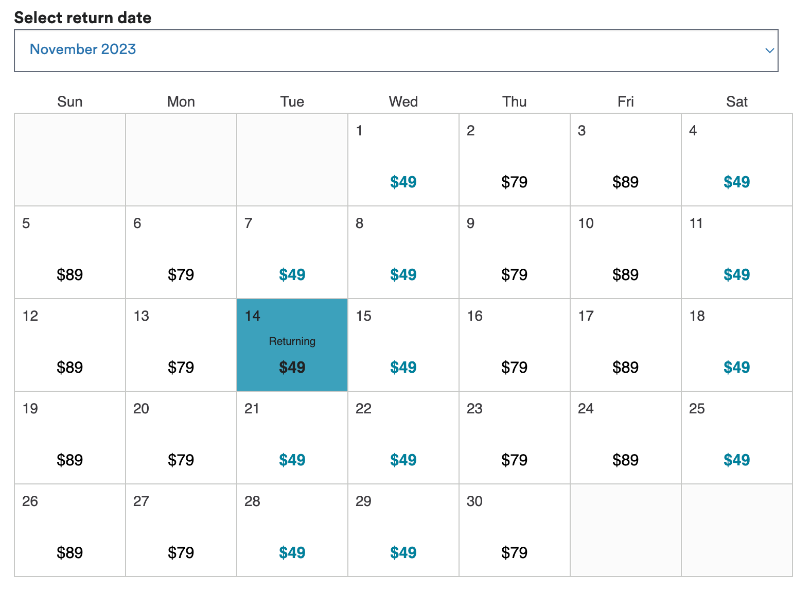Select November 28 with $49 fare
Viewport: 810px width, 591px height.
click(292, 530)
